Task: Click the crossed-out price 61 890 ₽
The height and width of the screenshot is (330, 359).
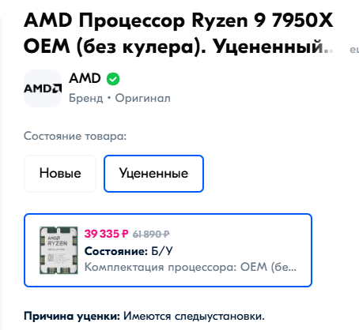Action: coord(151,234)
